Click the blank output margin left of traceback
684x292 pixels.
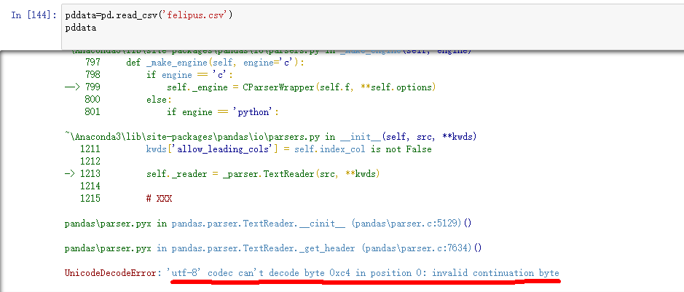pyautogui.click(x=29, y=160)
